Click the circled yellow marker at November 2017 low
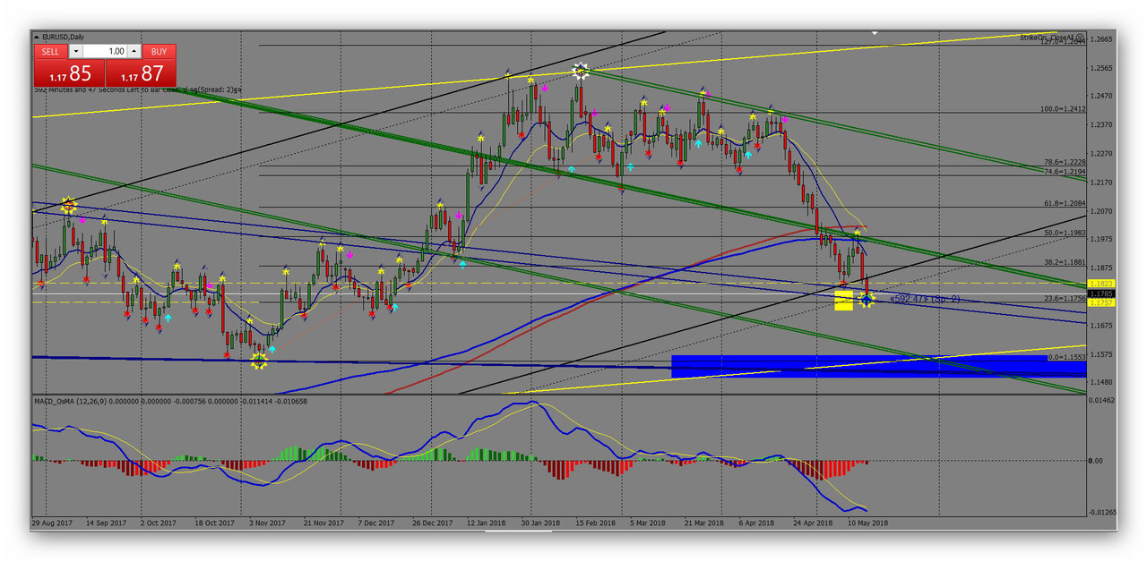 (259, 361)
